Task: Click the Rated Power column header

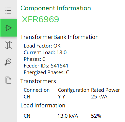Action: (106, 90)
